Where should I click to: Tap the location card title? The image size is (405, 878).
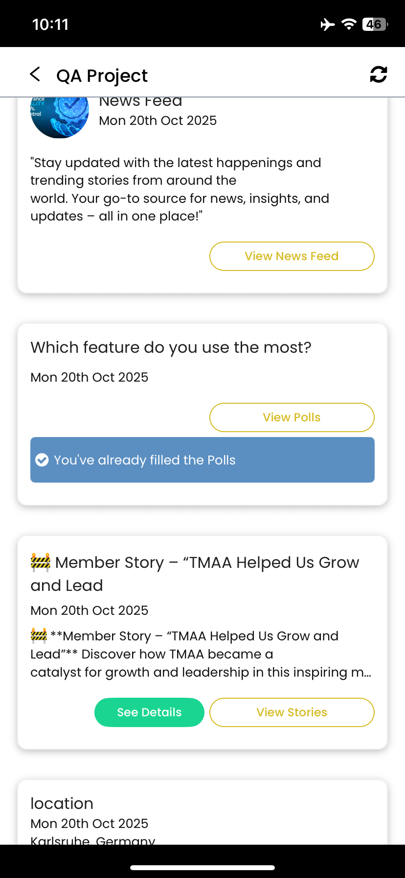click(62, 804)
